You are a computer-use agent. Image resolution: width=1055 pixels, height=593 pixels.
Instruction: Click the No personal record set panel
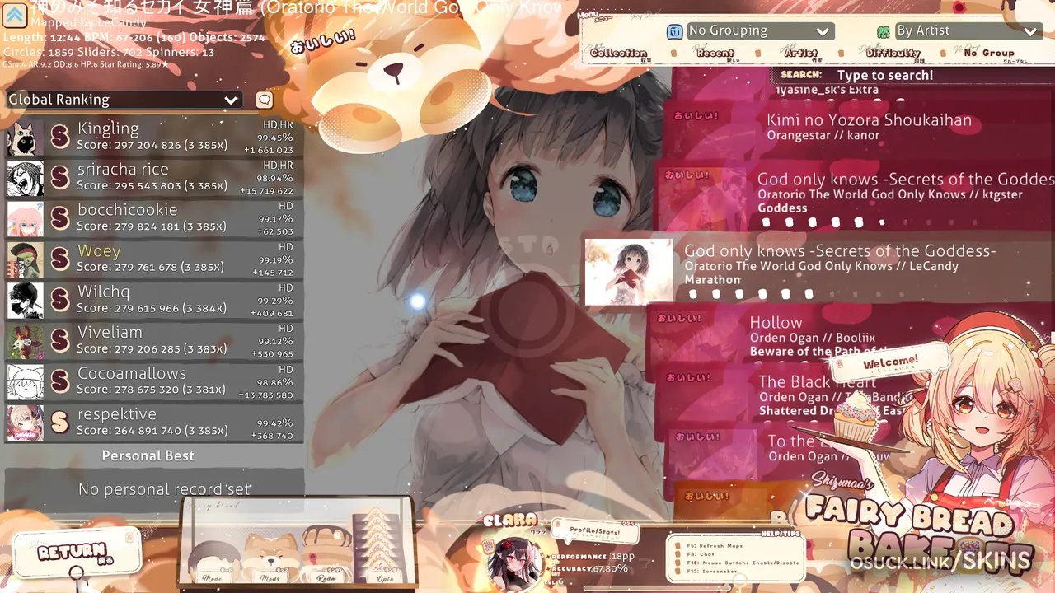click(x=154, y=489)
